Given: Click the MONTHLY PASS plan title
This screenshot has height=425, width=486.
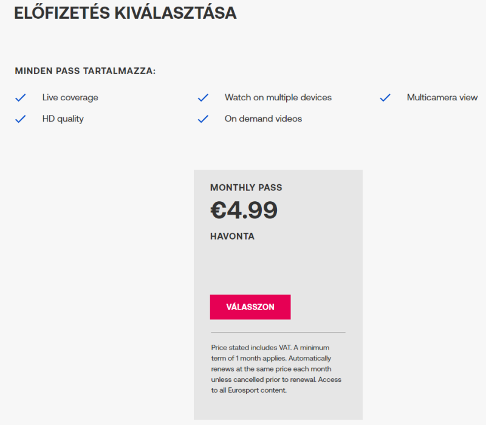Looking at the screenshot, I should (246, 188).
